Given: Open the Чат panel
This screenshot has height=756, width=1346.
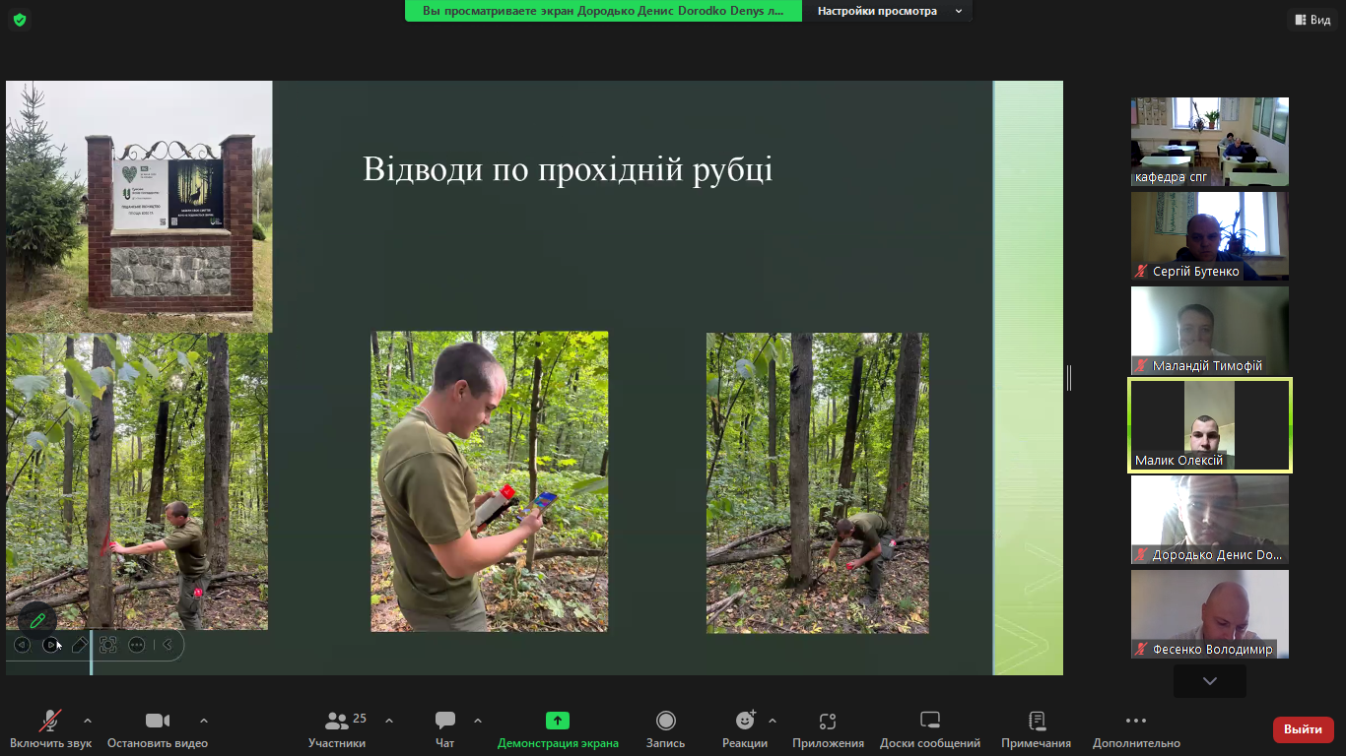Looking at the screenshot, I should tap(445, 728).
